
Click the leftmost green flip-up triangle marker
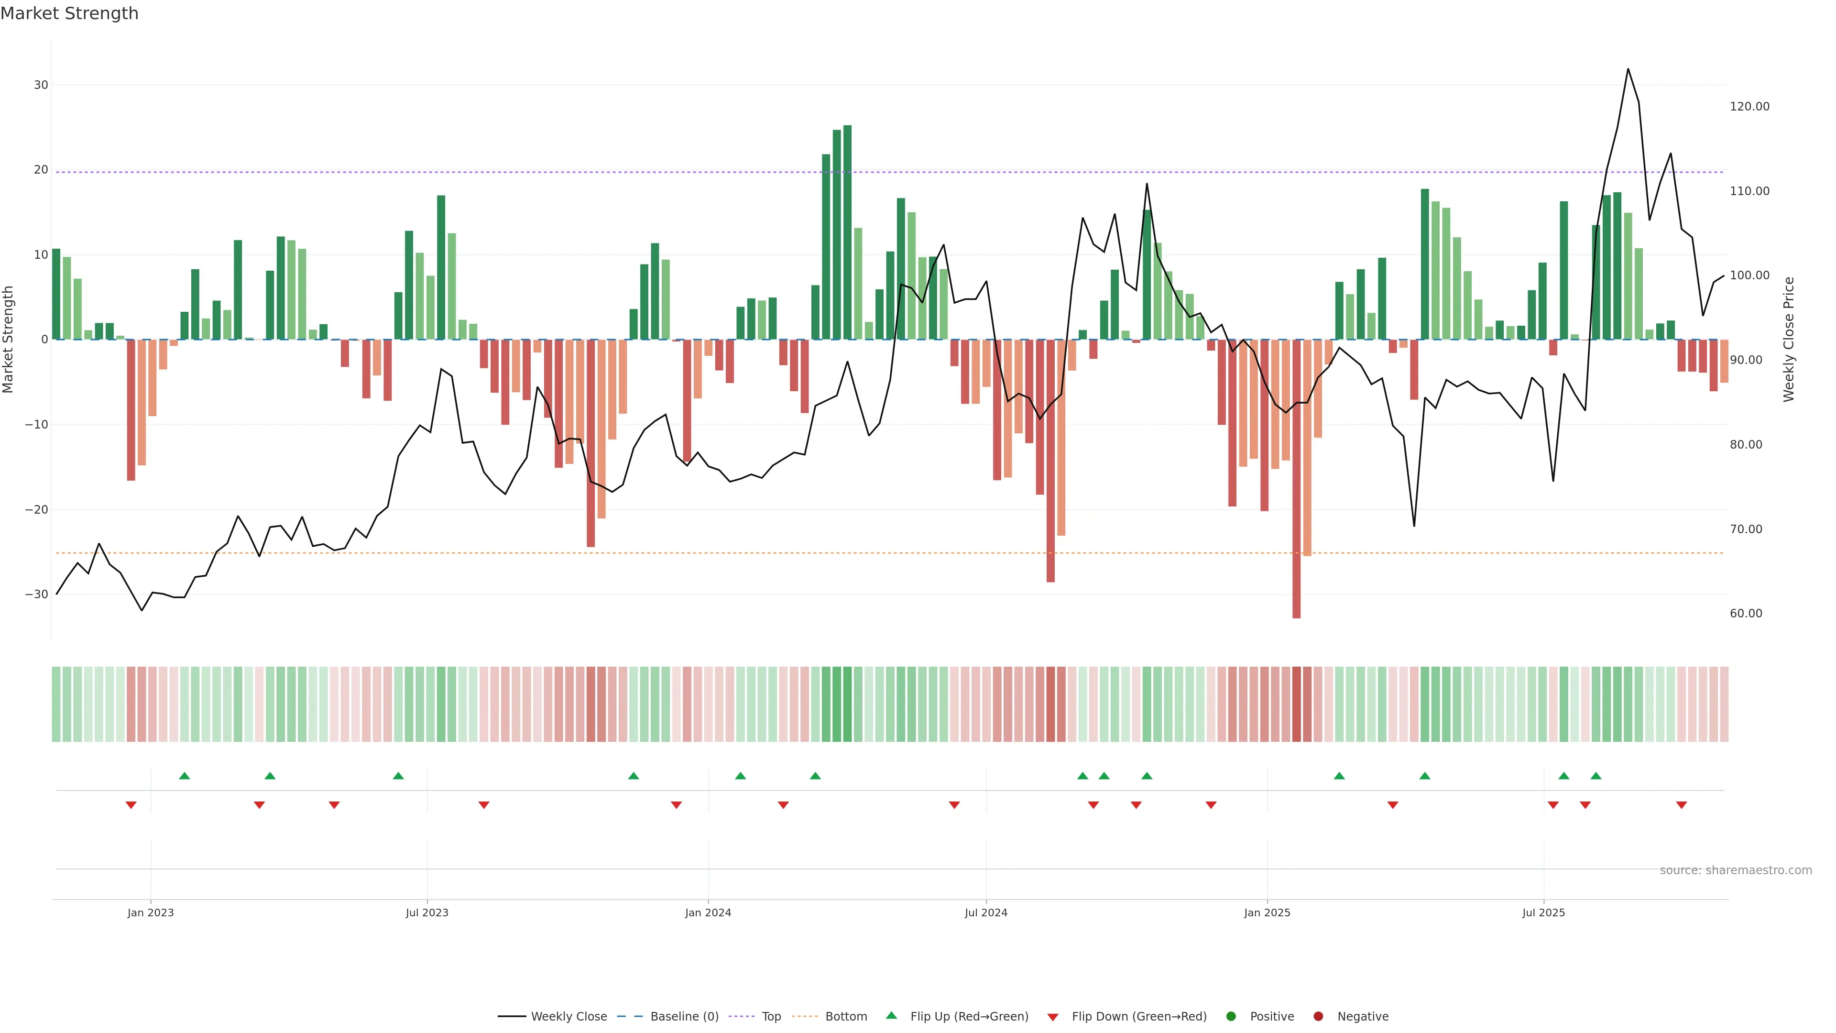pos(185,776)
